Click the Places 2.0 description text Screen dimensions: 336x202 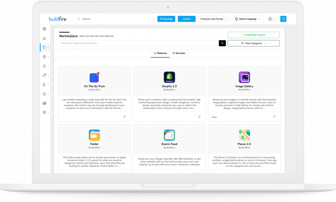244,162
